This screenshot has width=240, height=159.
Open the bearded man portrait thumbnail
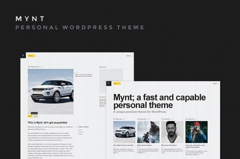[x=172, y=132]
